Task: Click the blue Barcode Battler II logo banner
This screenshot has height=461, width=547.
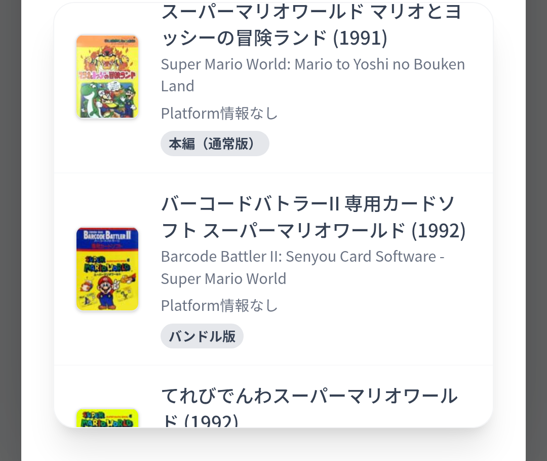Action: (107, 237)
